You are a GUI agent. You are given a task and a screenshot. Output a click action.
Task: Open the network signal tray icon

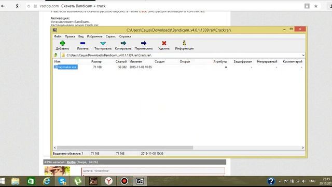[x=298, y=181]
